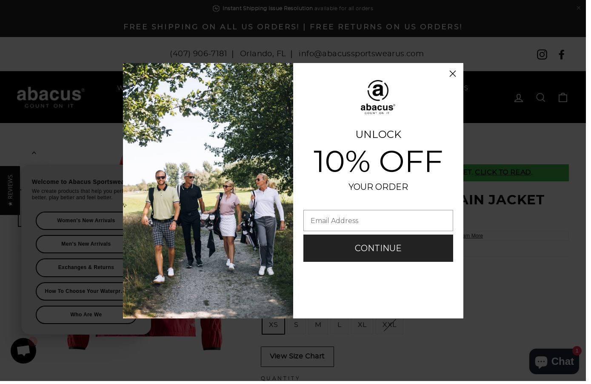The image size is (591, 384).
Task: Follow the CLICK TO READ link
Action: [x=503, y=172]
